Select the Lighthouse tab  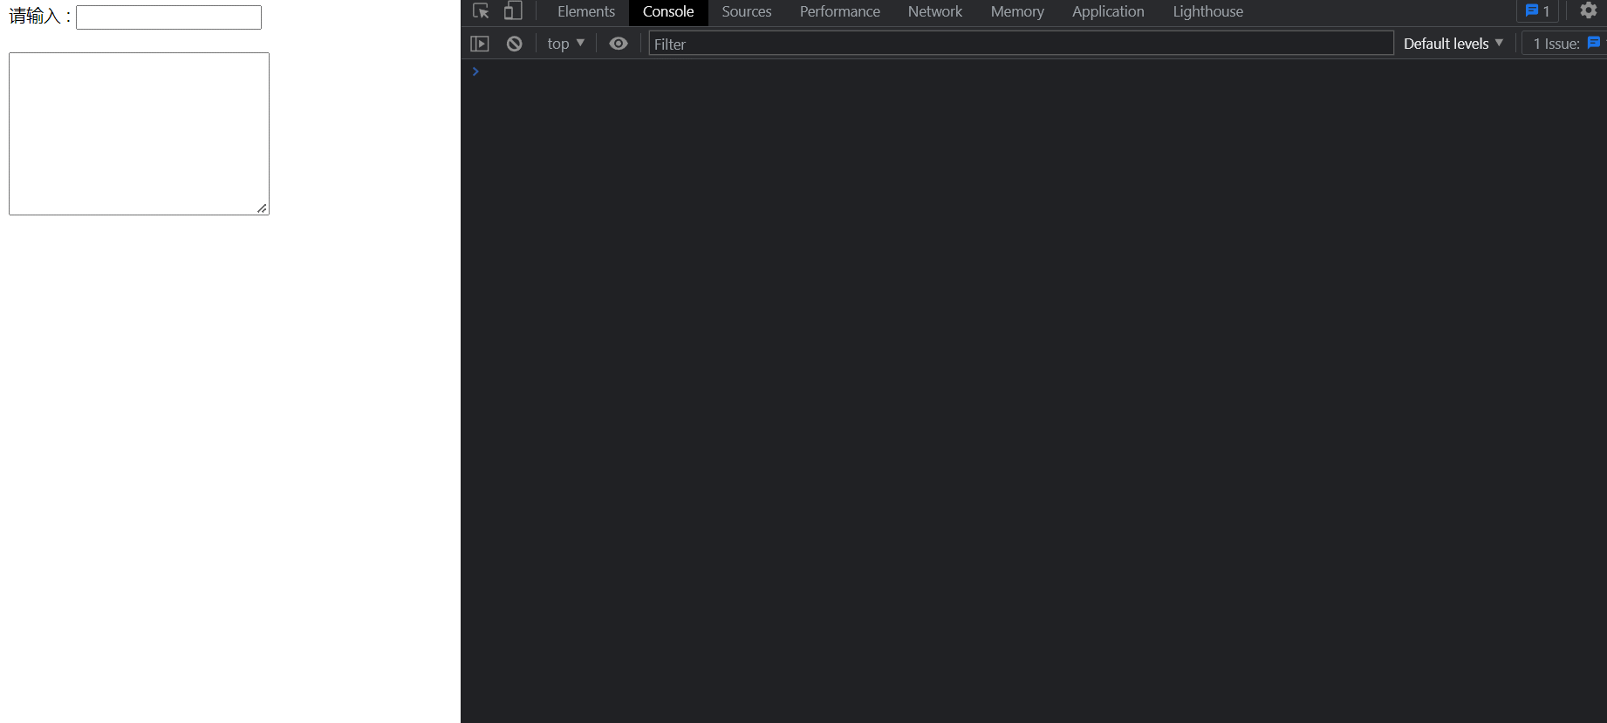1207,11
